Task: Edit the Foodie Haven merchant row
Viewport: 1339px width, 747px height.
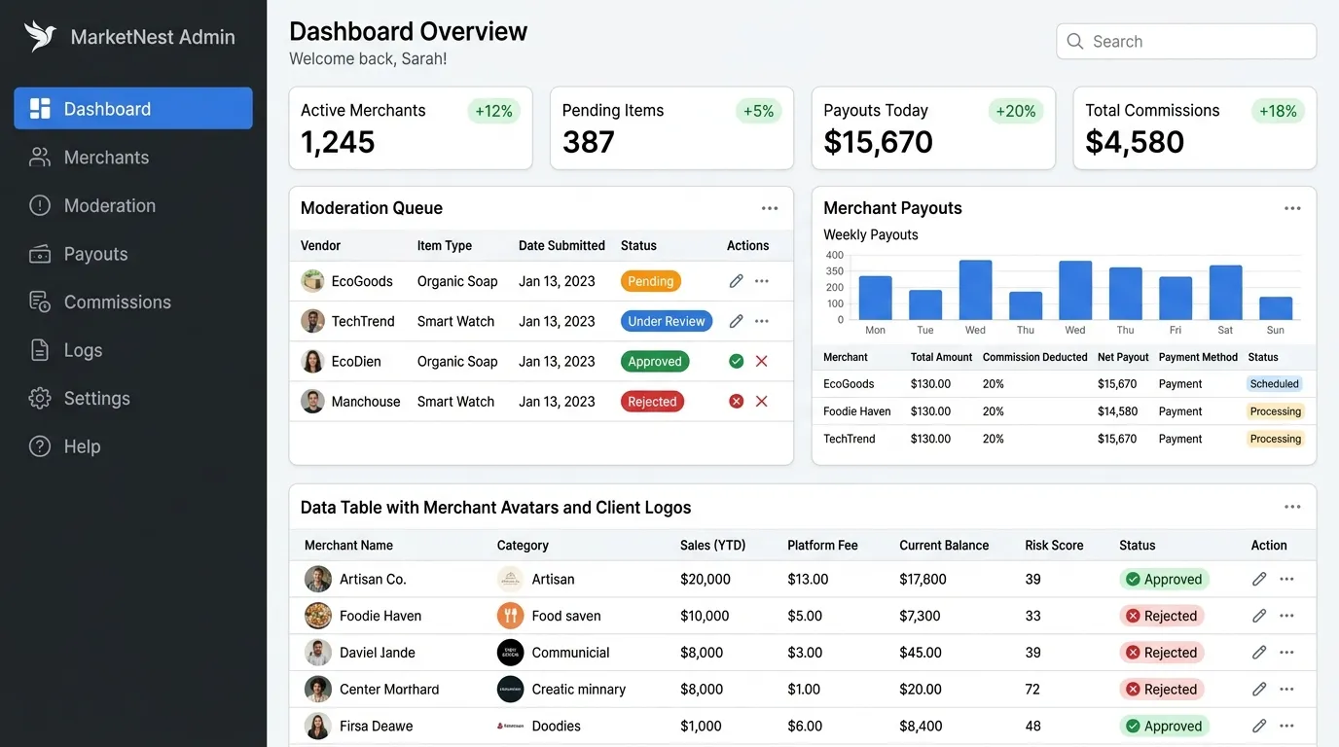Action: 1259,616
